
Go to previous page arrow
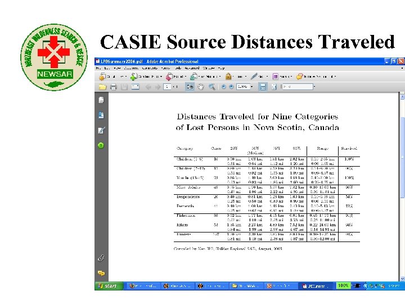tap(148, 87)
